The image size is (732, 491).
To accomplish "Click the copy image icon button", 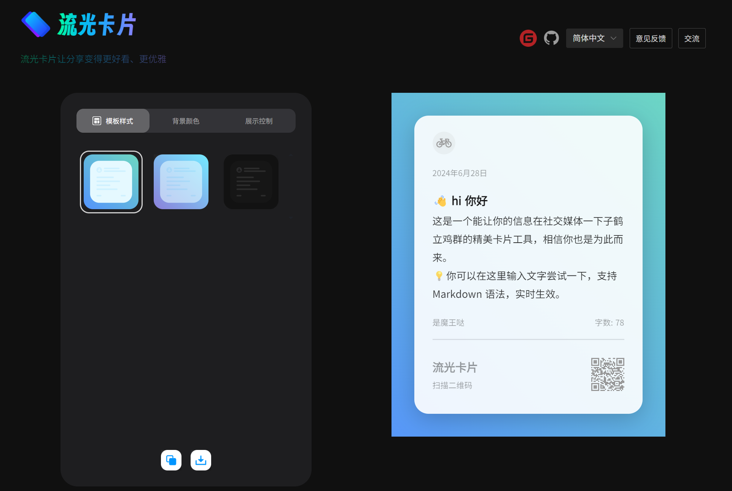I will (x=171, y=460).
